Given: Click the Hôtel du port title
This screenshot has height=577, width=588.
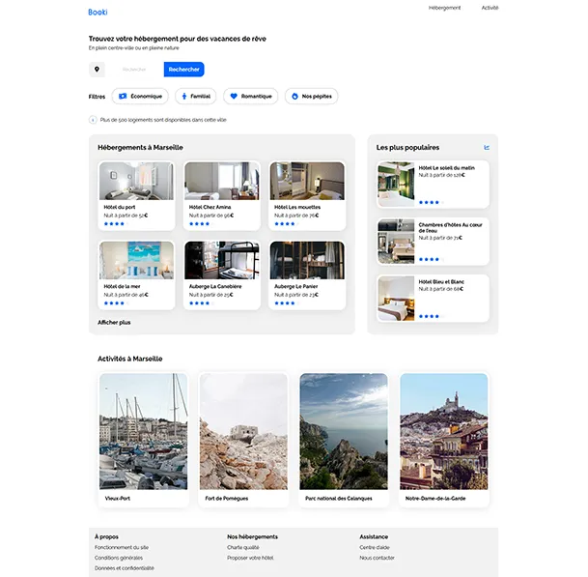Looking at the screenshot, I should click(x=120, y=207).
